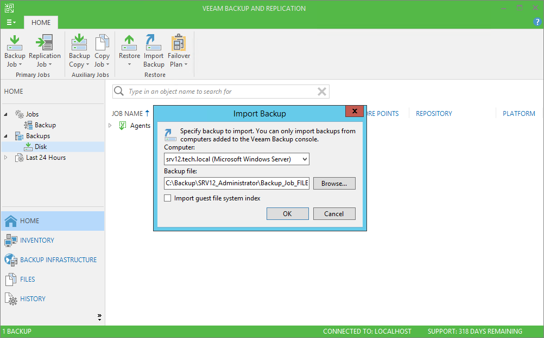The height and width of the screenshot is (338, 544).
Task: Enable Import guest file system index checkbox
Action: coord(168,198)
